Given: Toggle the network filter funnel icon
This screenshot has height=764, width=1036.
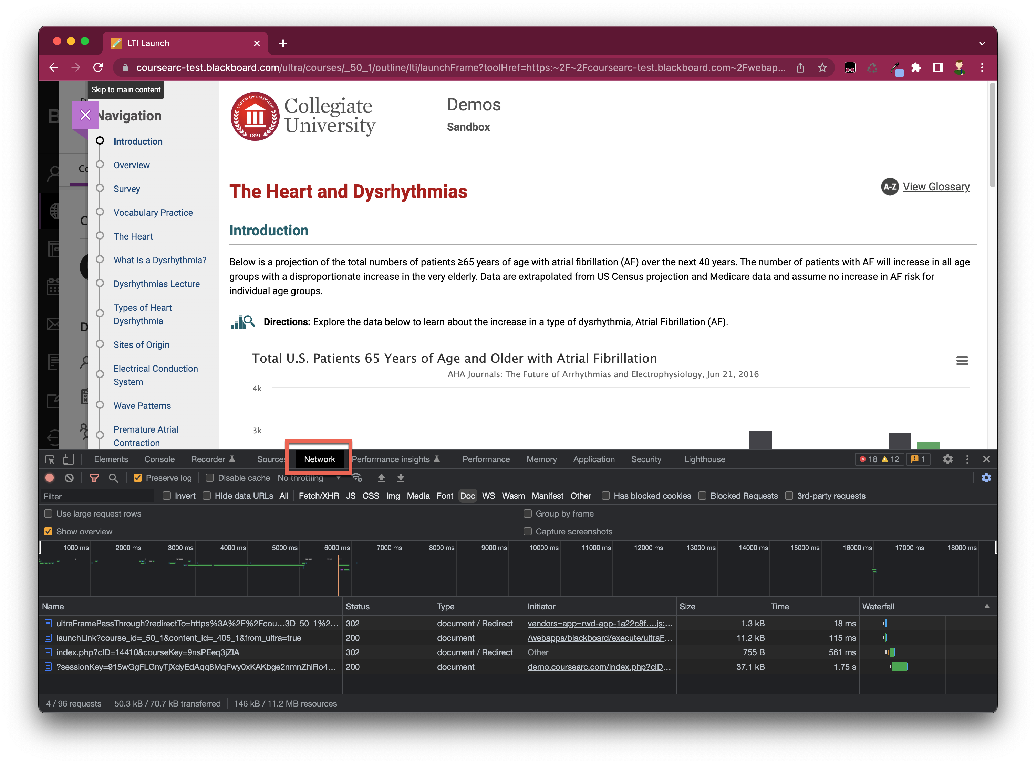Looking at the screenshot, I should click(x=94, y=478).
